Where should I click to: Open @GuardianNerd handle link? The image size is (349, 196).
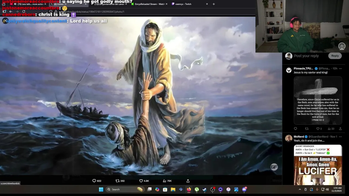(318, 137)
